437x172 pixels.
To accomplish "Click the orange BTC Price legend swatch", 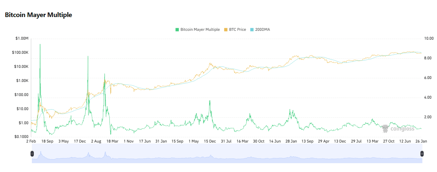I will click(226, 29).
